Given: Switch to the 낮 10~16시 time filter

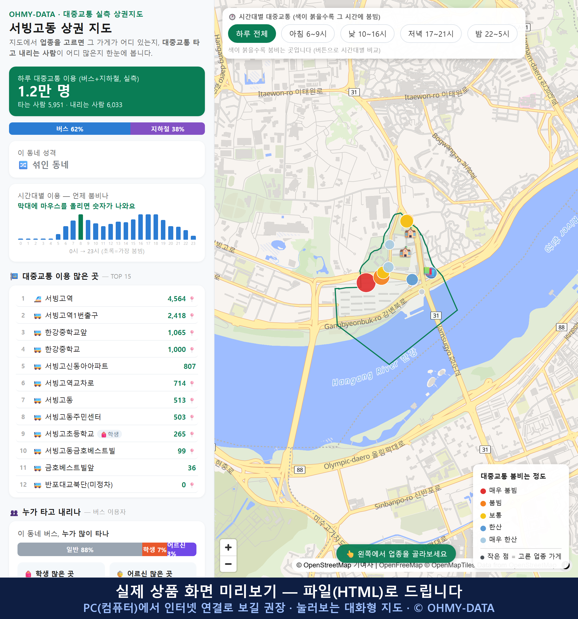Looking at the screenshot, I should pos(367,34).
